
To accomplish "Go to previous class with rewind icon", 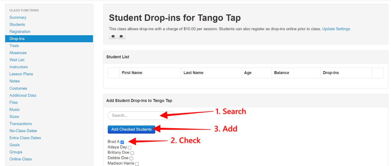I will (x=113, y=36).
